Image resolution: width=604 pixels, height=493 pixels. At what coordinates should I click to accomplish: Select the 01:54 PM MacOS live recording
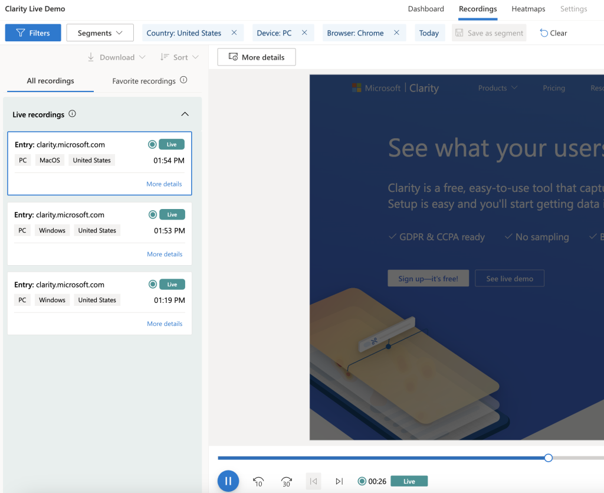(x=99, y=164)
